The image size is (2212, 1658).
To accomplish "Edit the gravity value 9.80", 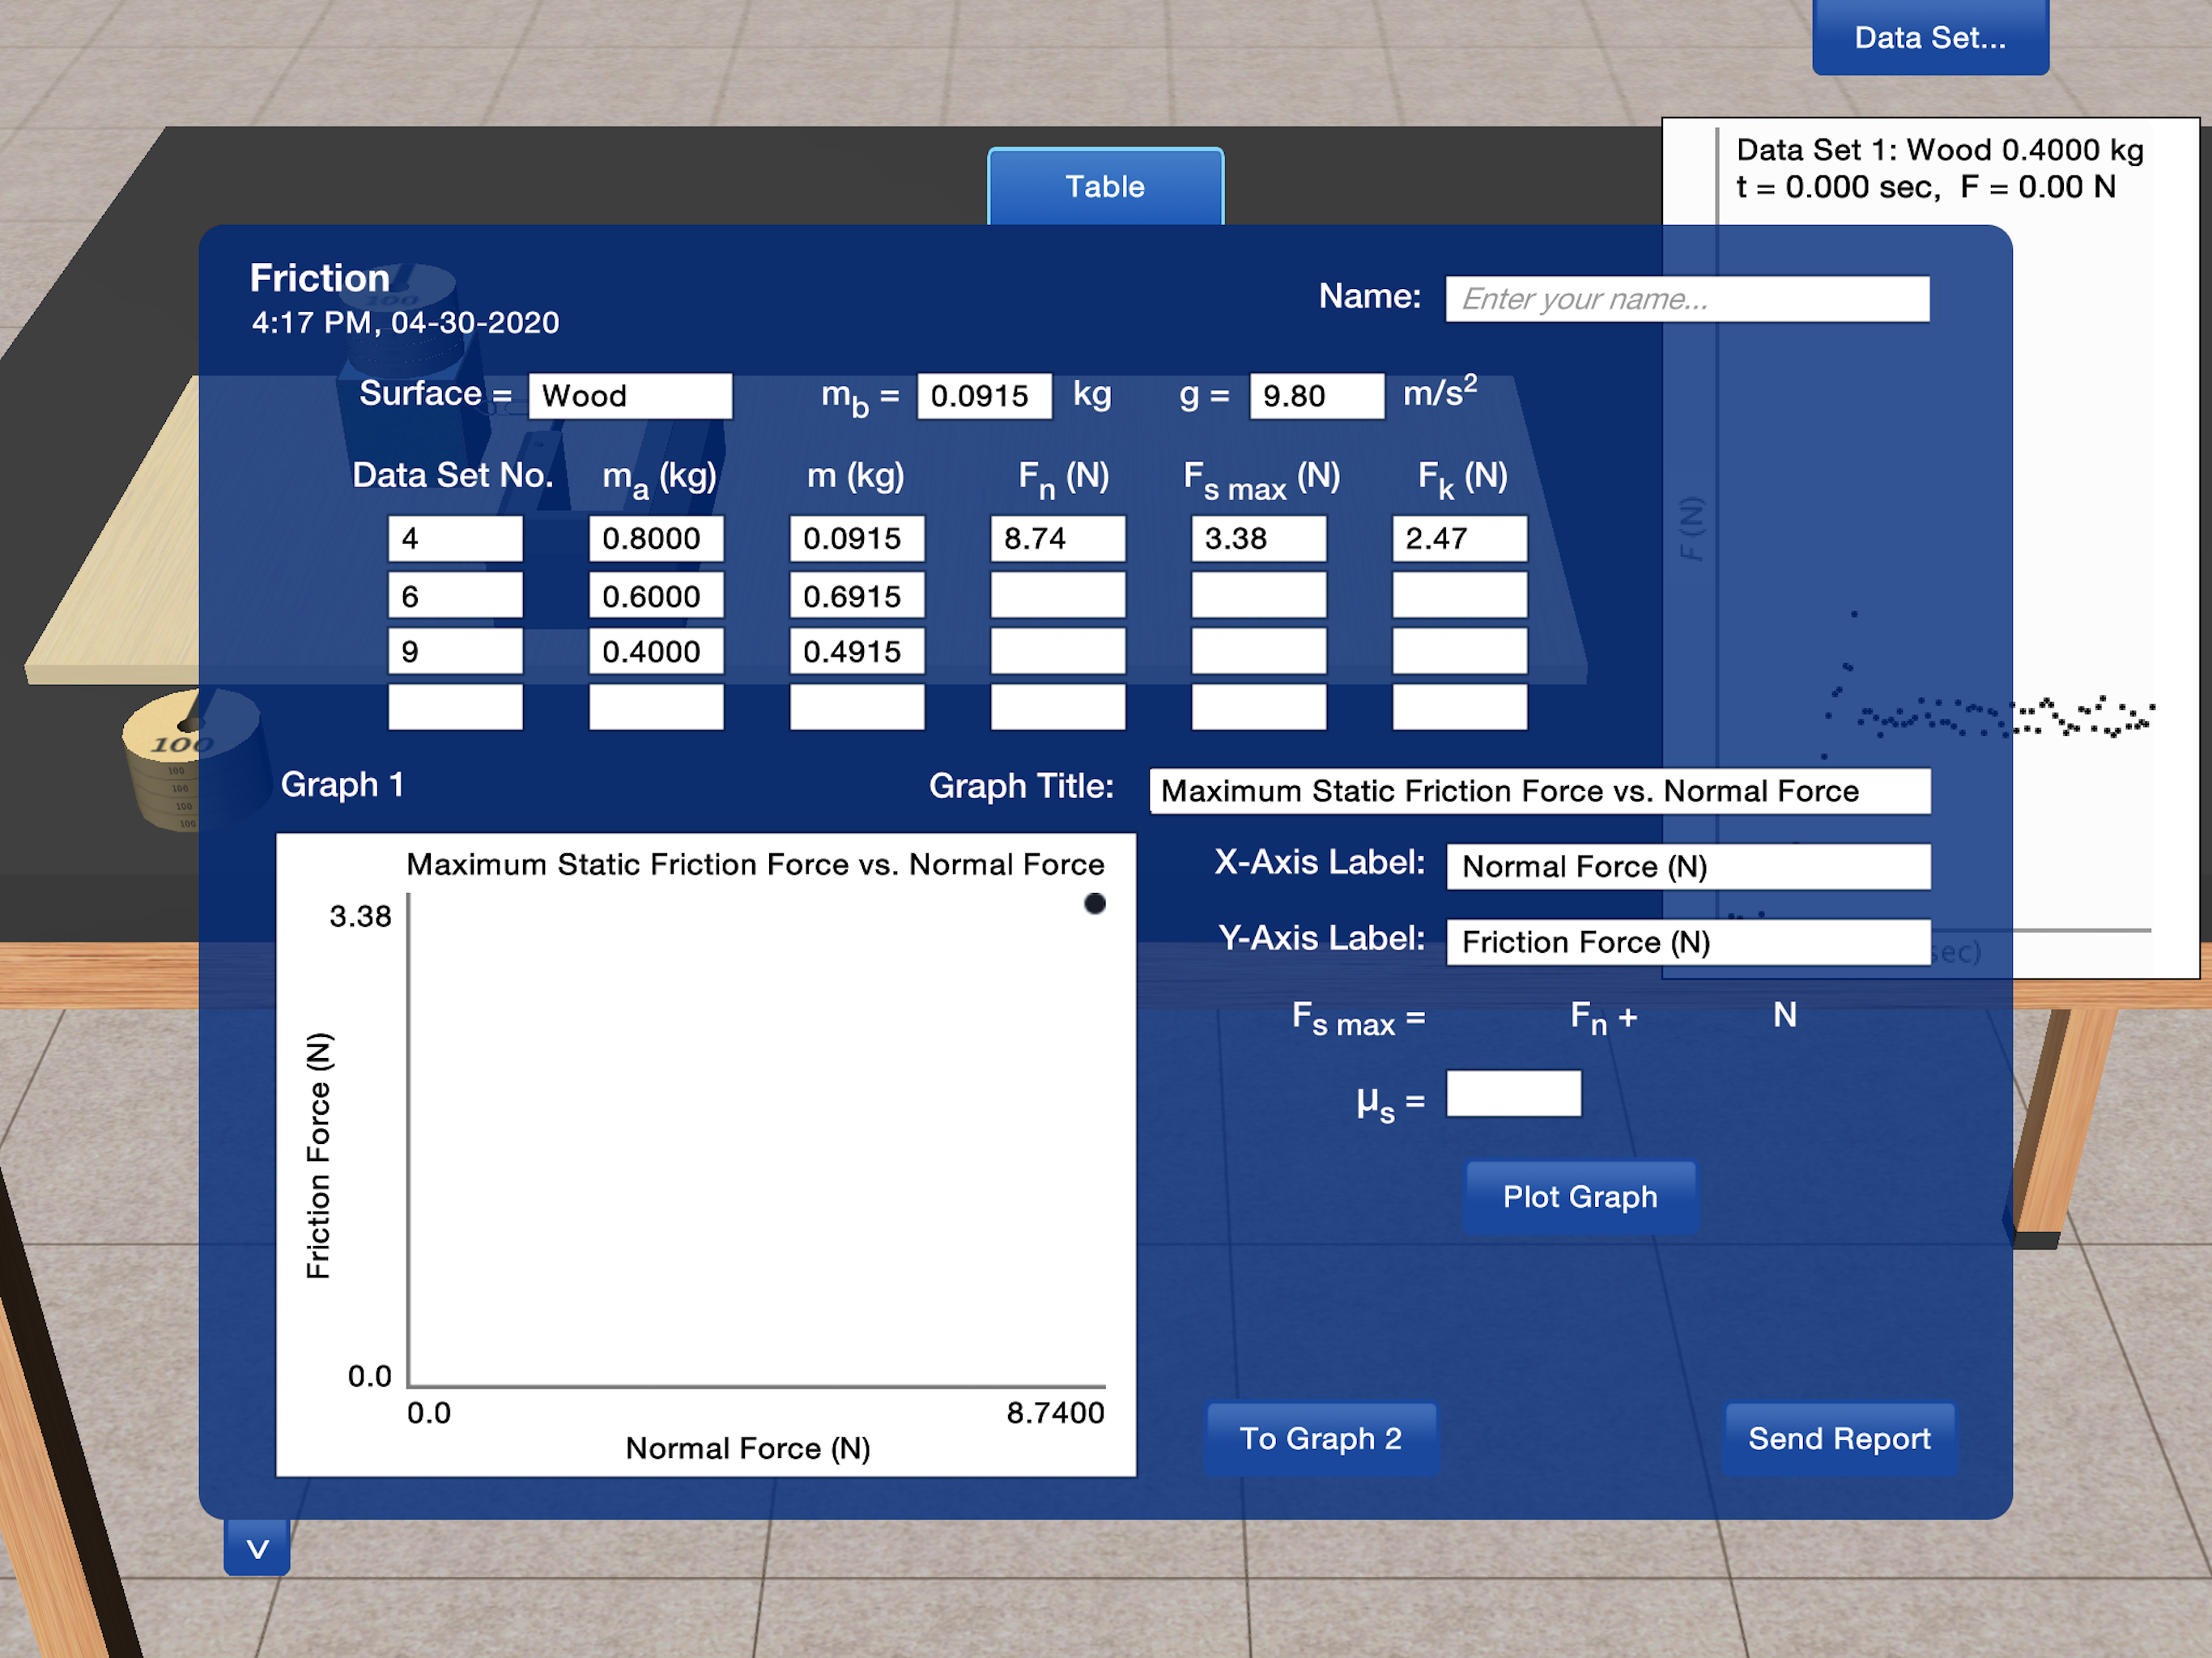I will point(1317,396).
